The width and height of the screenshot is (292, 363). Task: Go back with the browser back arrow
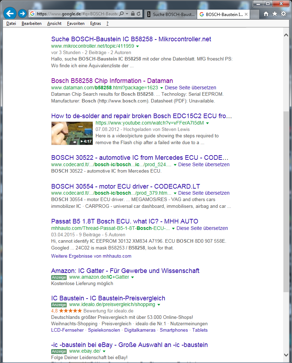[10, 14]
